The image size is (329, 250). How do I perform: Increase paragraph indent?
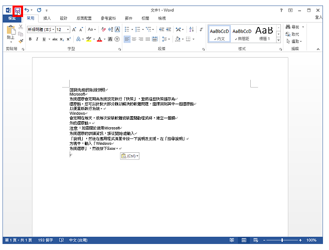point(169,30)
